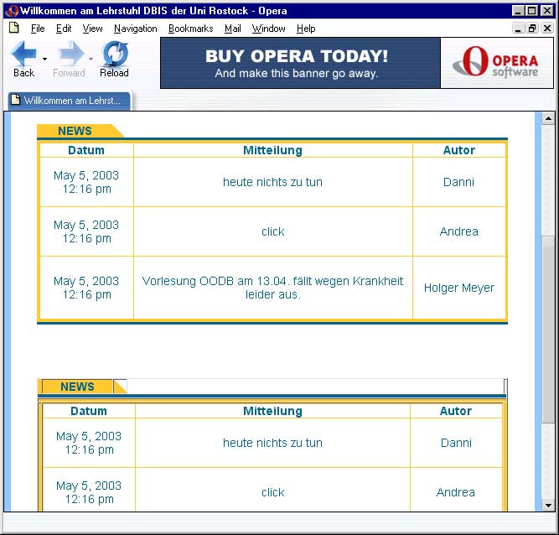Image resolution: width=559 pixels, height=535 pixels.
Task: Click the Buy Opera Today banner
Action: [299, 63]
